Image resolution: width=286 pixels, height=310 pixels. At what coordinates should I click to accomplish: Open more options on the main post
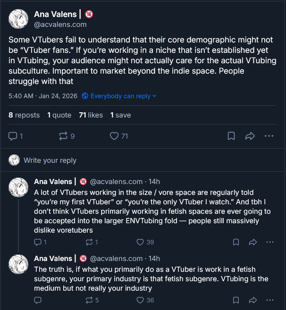(x=269, y=136)
